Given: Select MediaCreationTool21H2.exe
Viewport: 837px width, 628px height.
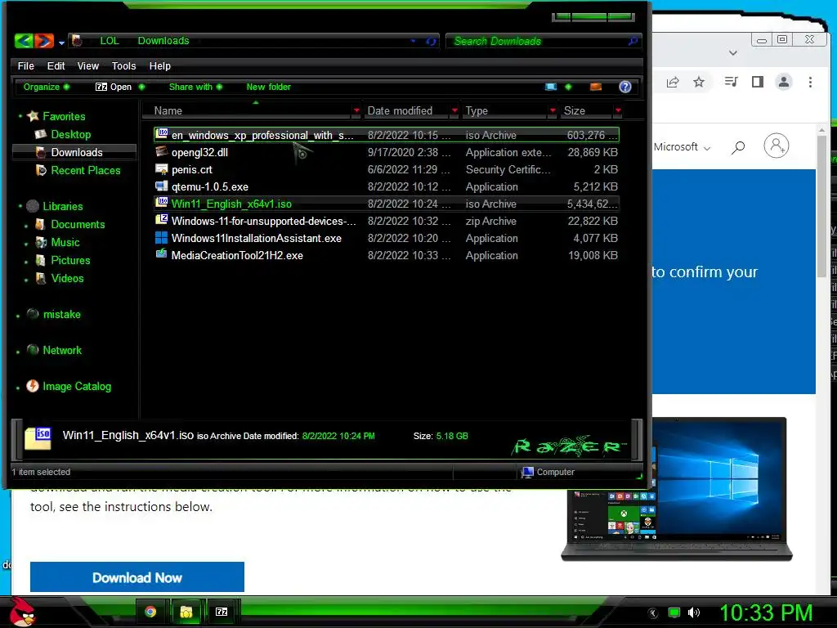Looking at the screenshot, I should tap(387, 255).
